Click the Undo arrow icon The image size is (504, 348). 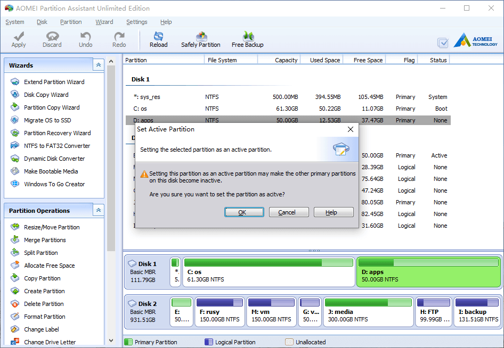85,36
